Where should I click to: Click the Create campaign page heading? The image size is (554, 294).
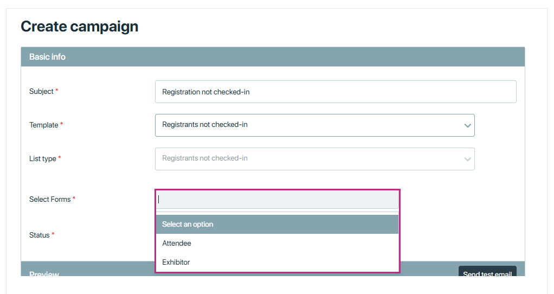[x=80, y=27]
